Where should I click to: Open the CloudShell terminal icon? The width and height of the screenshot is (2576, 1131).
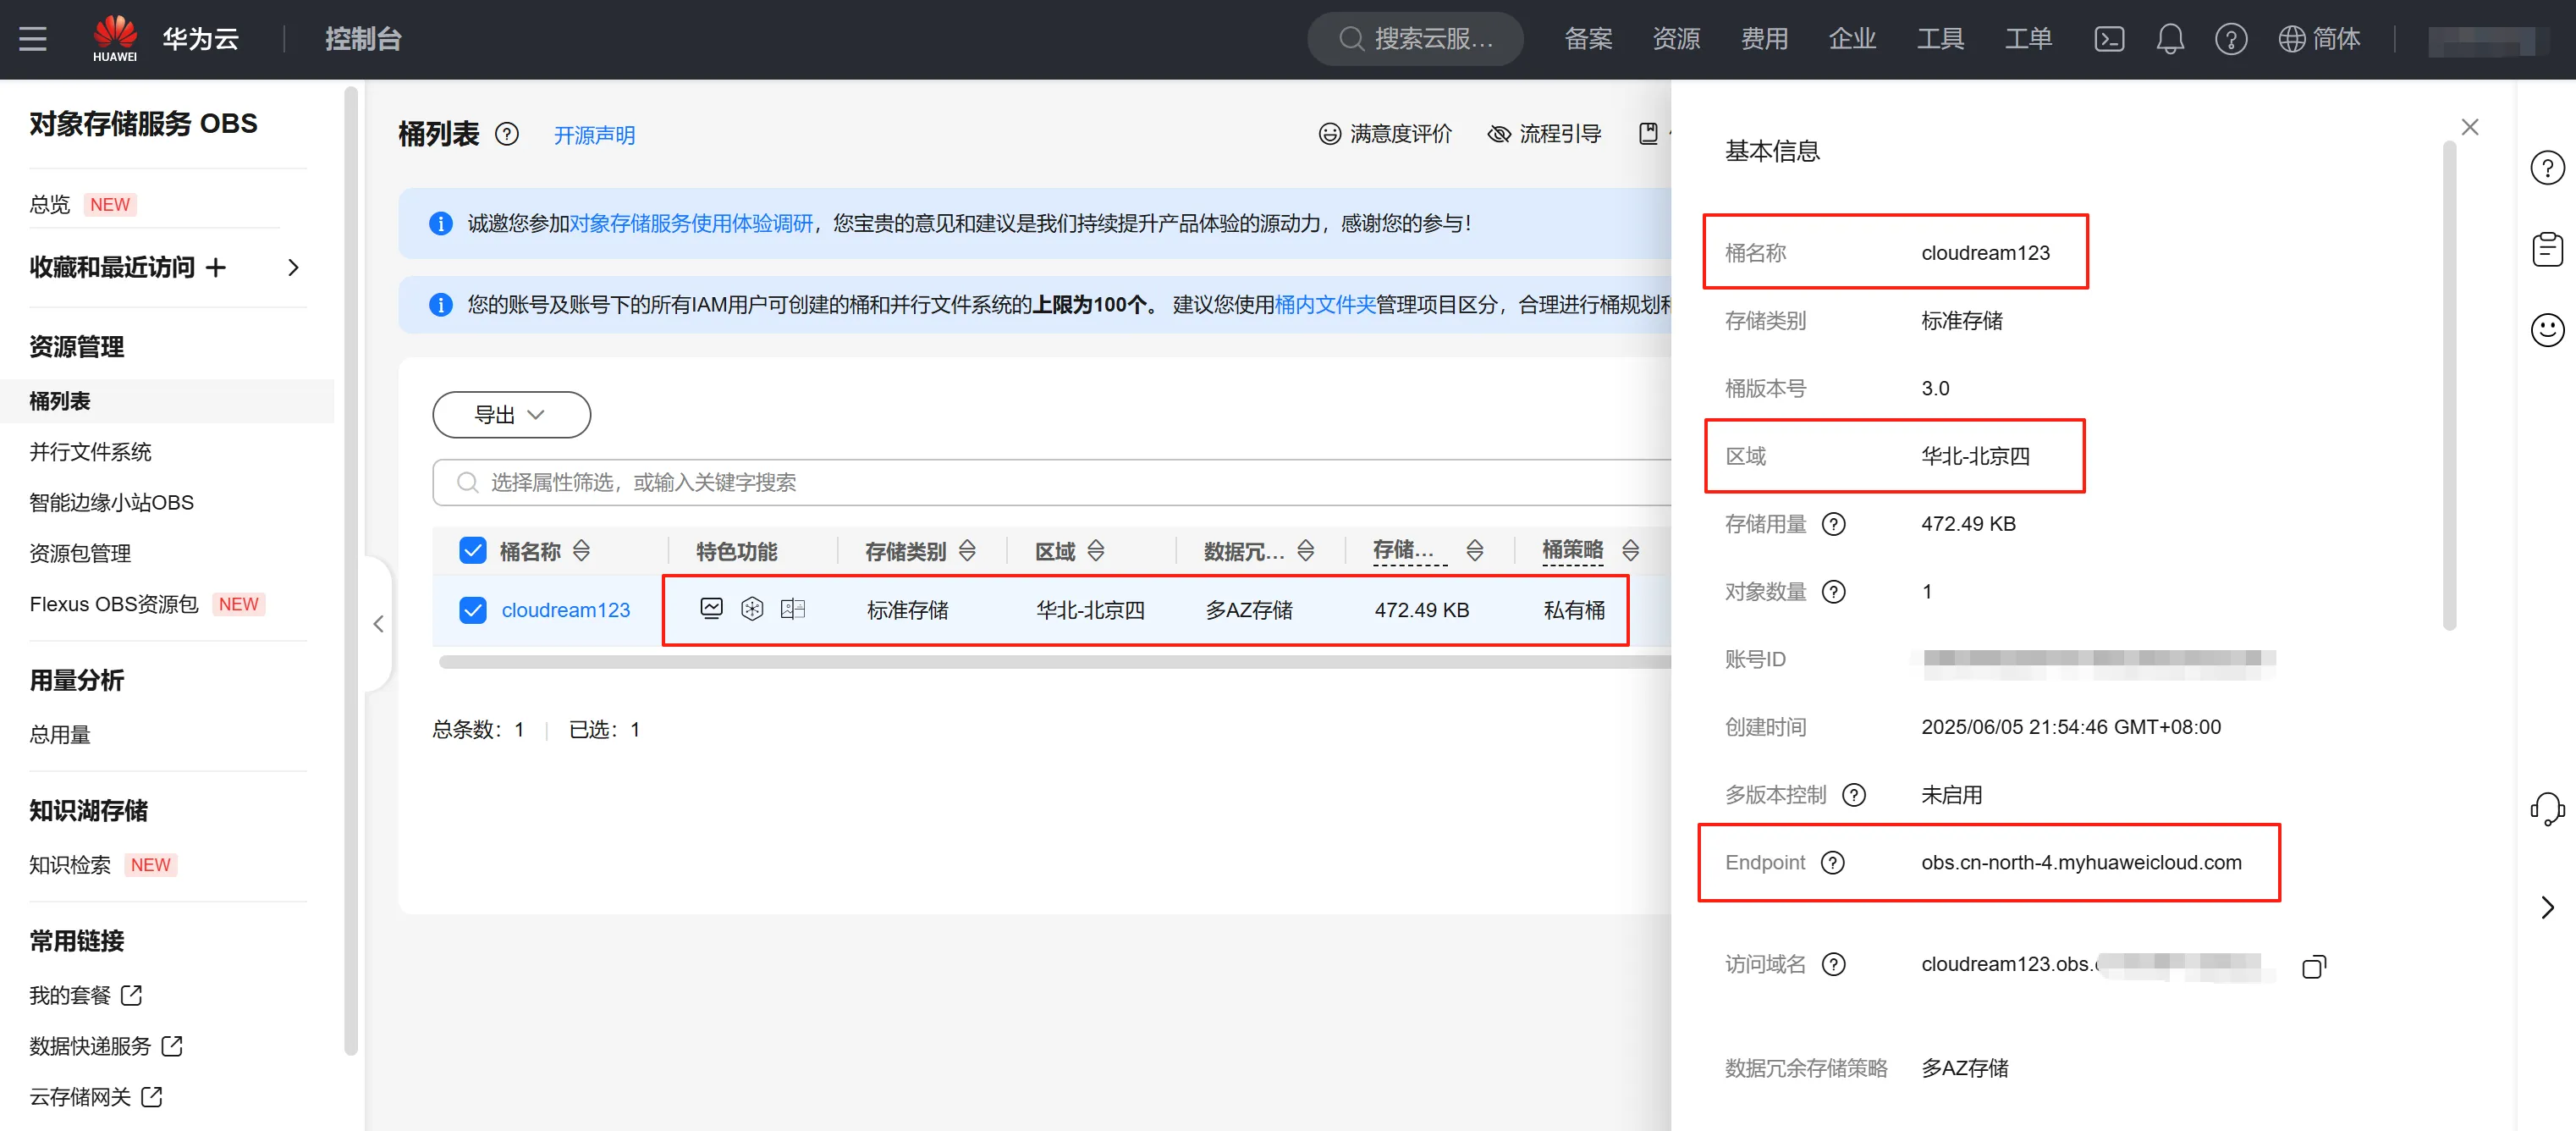2109,39
